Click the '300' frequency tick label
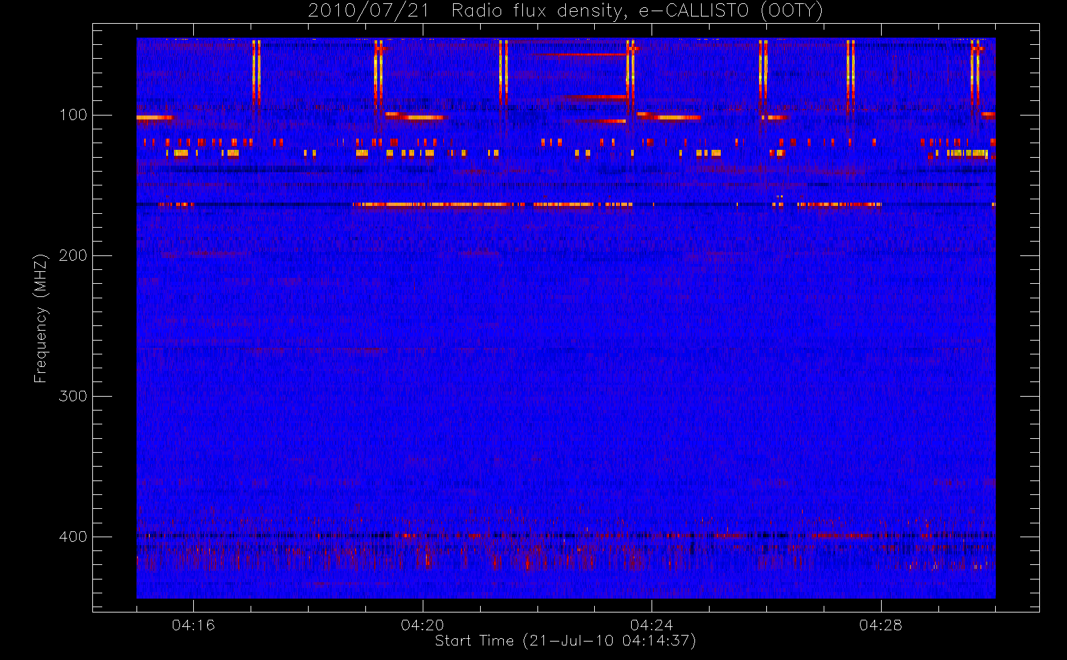This screenshot has width=1067, height=660. pos(73,396)
